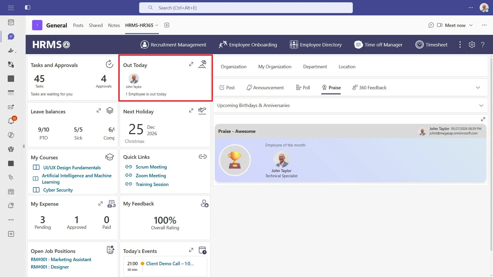Image resolution: width=493 pixels, height=277 pixels.
Task: Open Employee Directory module
Action: (316, 45)
